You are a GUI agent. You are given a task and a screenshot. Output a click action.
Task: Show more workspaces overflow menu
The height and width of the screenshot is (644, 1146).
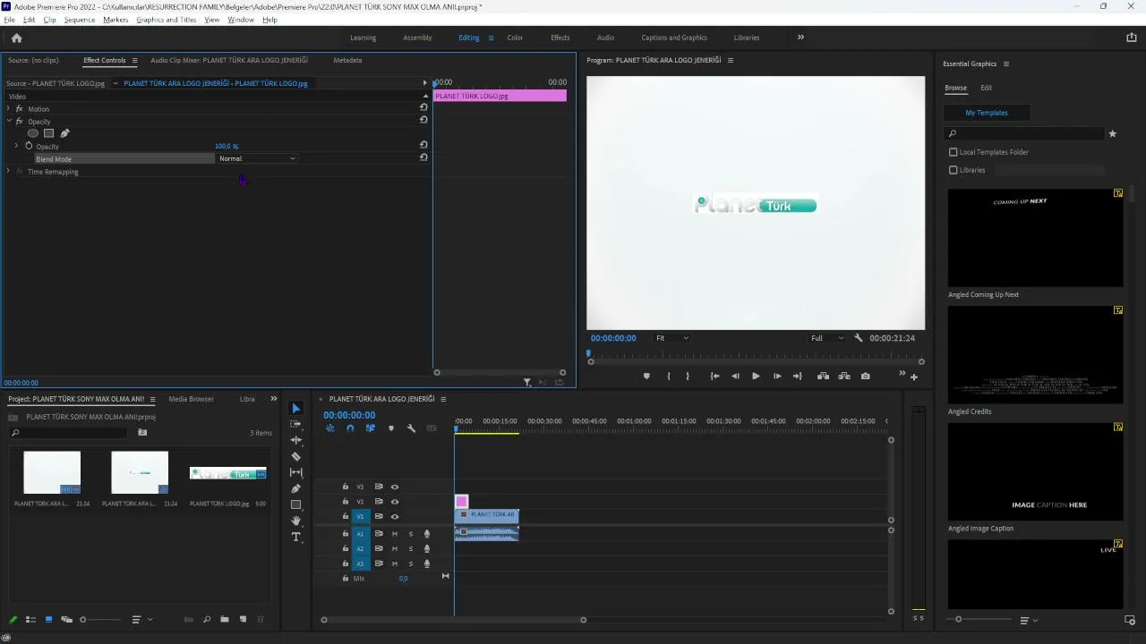coord(800,38)
